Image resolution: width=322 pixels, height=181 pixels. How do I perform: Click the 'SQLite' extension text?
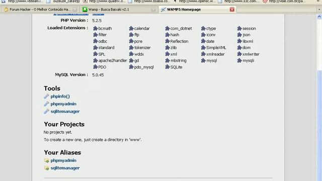coord(176,67)
